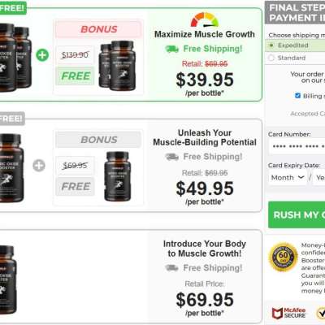Viewport: 325px width, 325px height.
Task: Click bonus bottle thumbnail in middle package
Action: [x=118, y=176]
